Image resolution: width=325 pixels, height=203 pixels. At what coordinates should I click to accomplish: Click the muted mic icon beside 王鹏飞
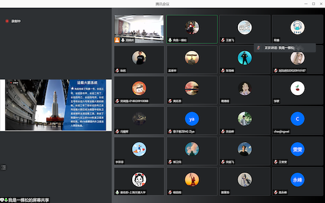point(223,40)
